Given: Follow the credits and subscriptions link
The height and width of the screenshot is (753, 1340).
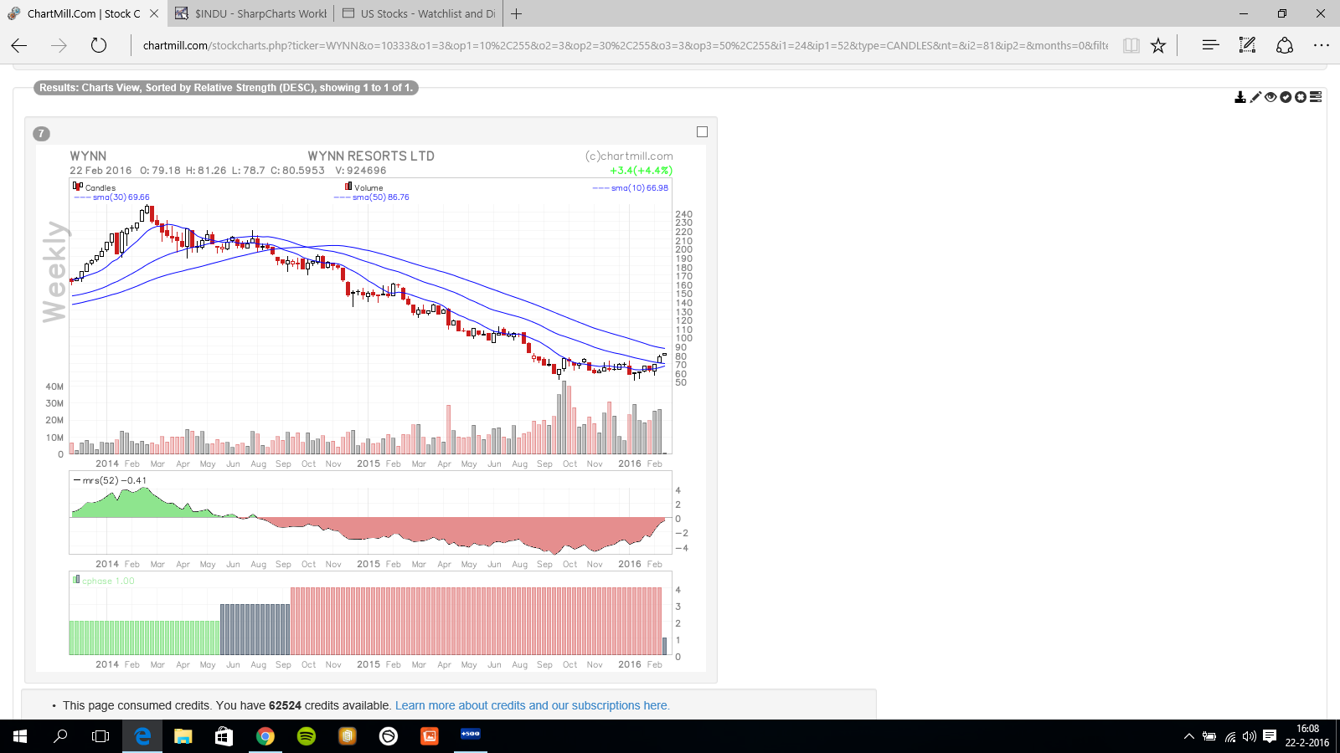Looking at the screenshot, I should pos(532,705).
